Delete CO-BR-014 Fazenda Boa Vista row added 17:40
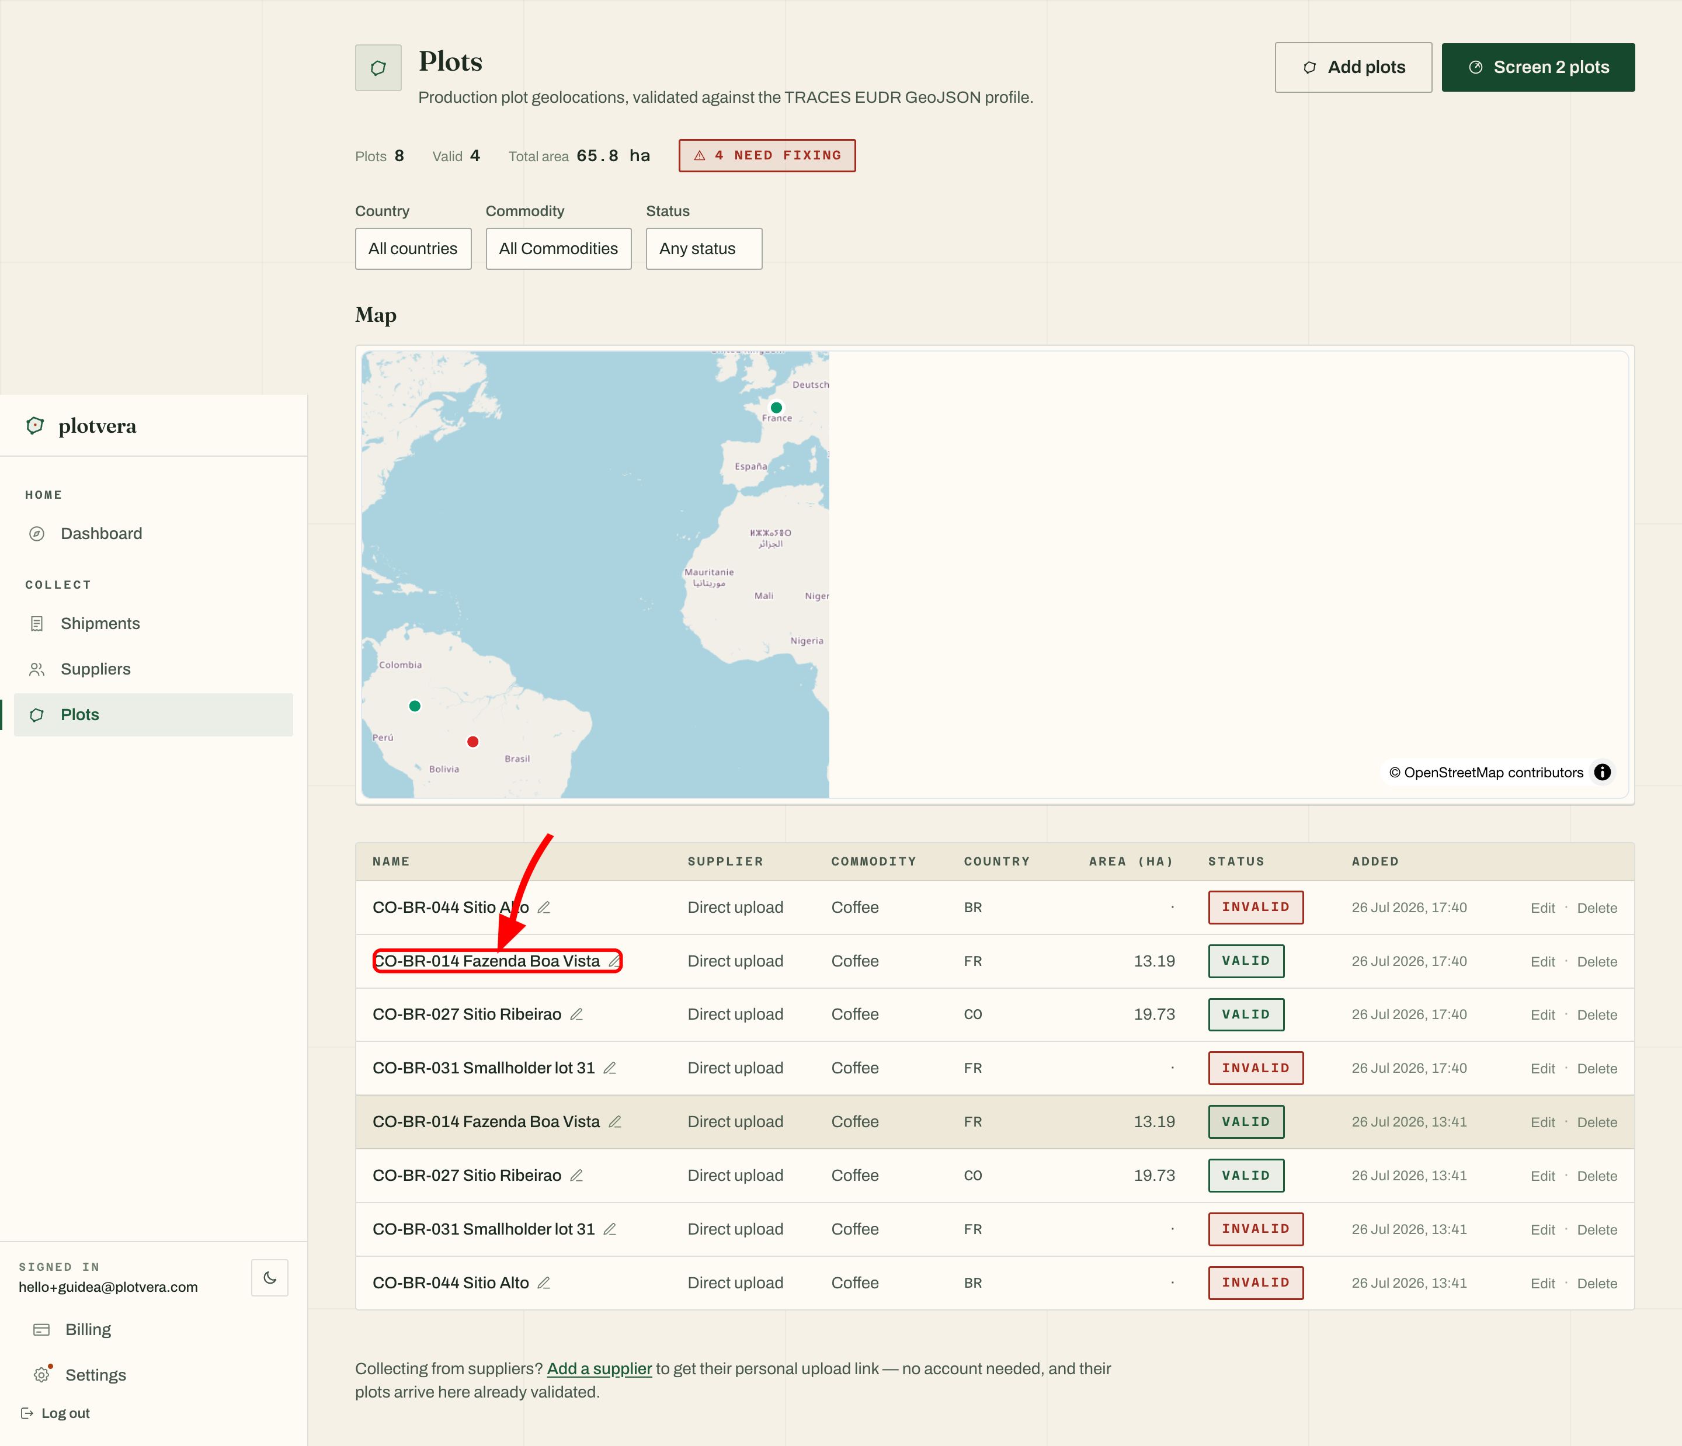The width and height of the screenshot is (1682, 1446). point(1597,961)
